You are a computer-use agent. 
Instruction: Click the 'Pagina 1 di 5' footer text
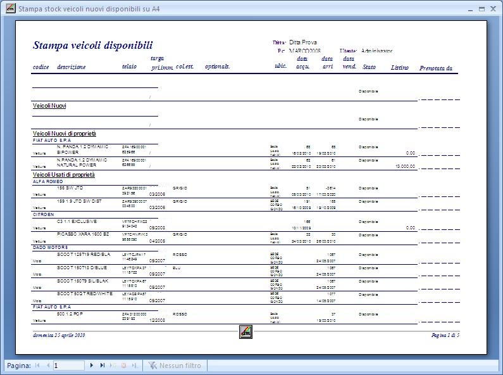(445, 335)
